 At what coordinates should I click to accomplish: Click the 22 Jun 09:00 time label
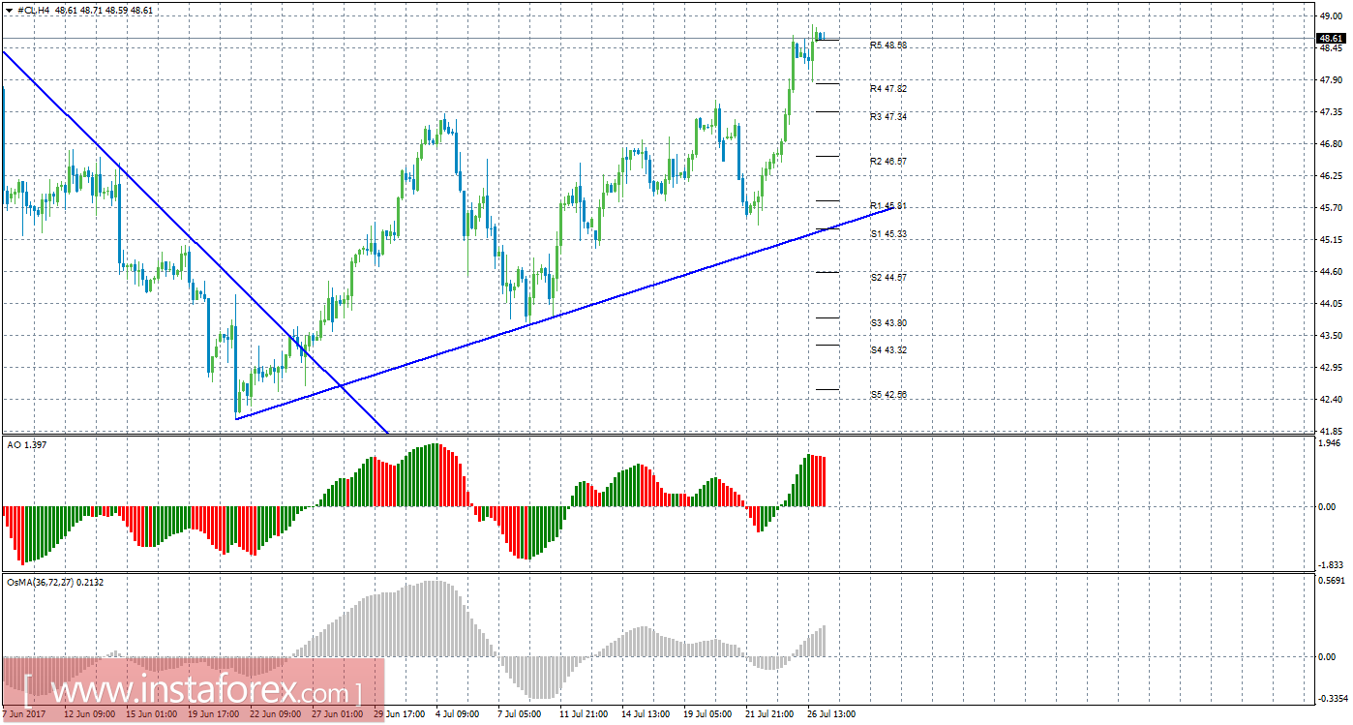276,715
